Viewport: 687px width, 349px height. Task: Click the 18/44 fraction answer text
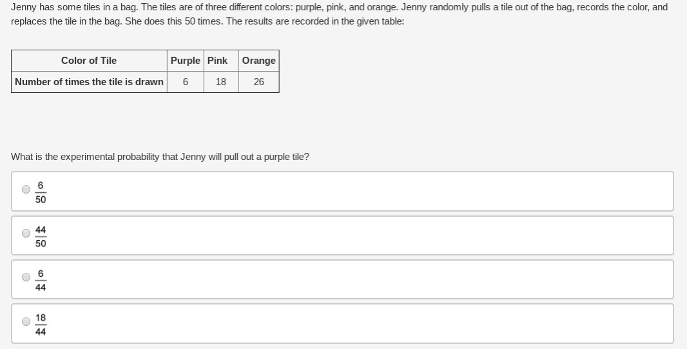click(41, 324)
